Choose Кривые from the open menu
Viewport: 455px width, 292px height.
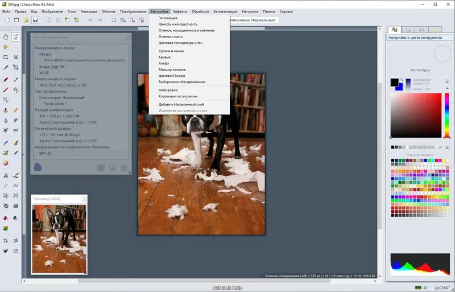click(x=164, y=57)
